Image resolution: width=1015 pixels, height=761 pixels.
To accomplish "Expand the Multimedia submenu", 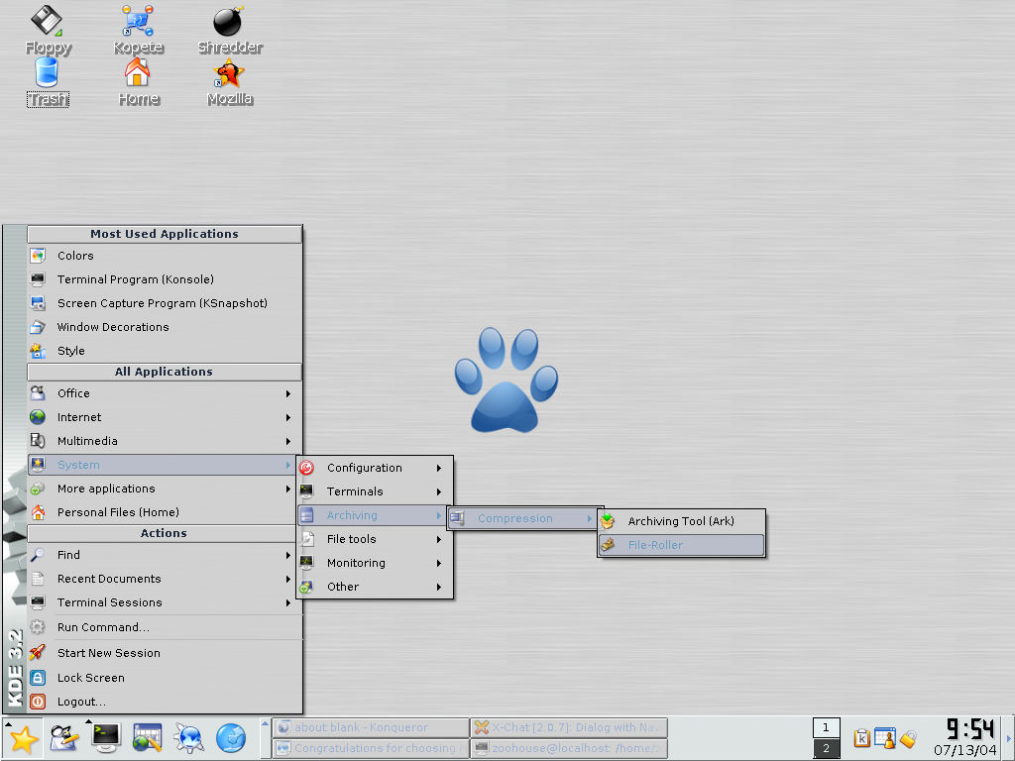I will coord(165,441).
